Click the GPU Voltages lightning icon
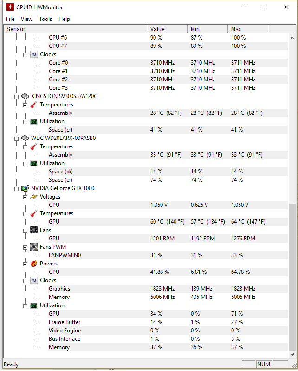This screenshot has width=298, height=371. coord(34,197)
